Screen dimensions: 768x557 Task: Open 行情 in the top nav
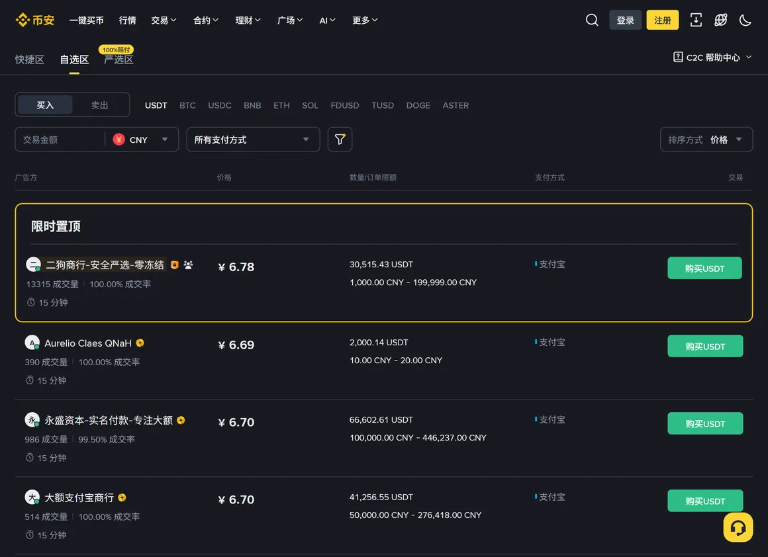tap(127, 20)
